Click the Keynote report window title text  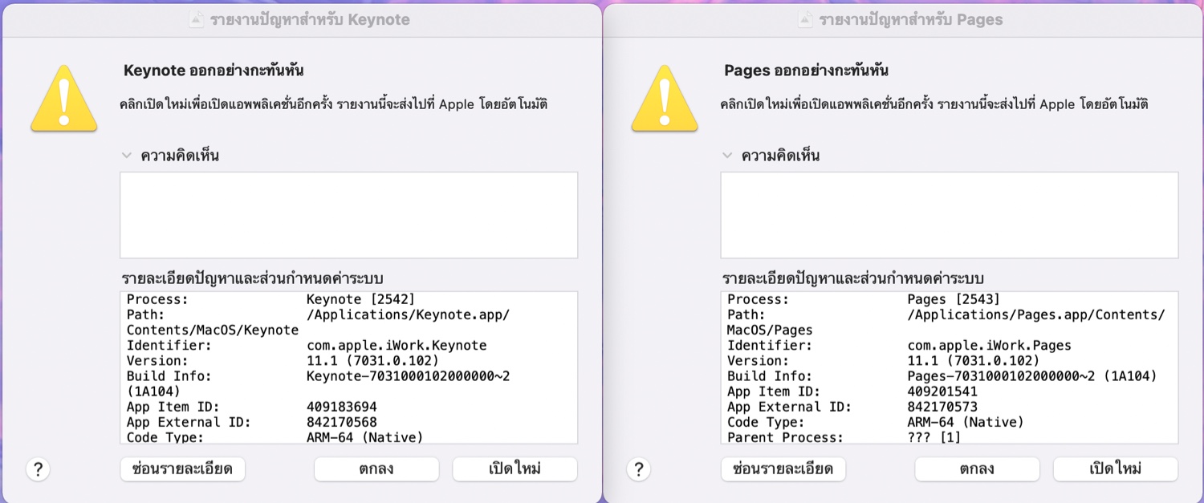coord(310,20)
